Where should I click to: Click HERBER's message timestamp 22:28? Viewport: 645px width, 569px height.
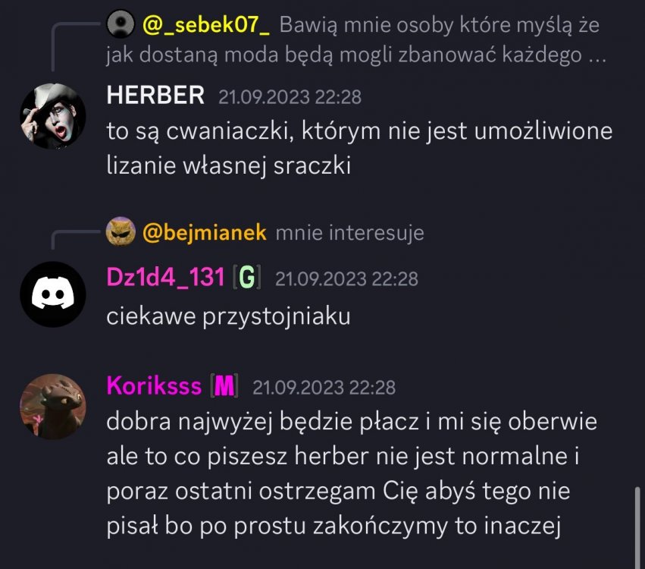click(290, 97)
